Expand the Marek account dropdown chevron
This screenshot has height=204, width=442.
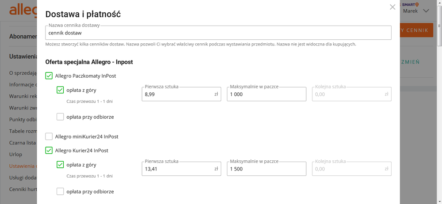pyautogui.click(x=426, y=11)
